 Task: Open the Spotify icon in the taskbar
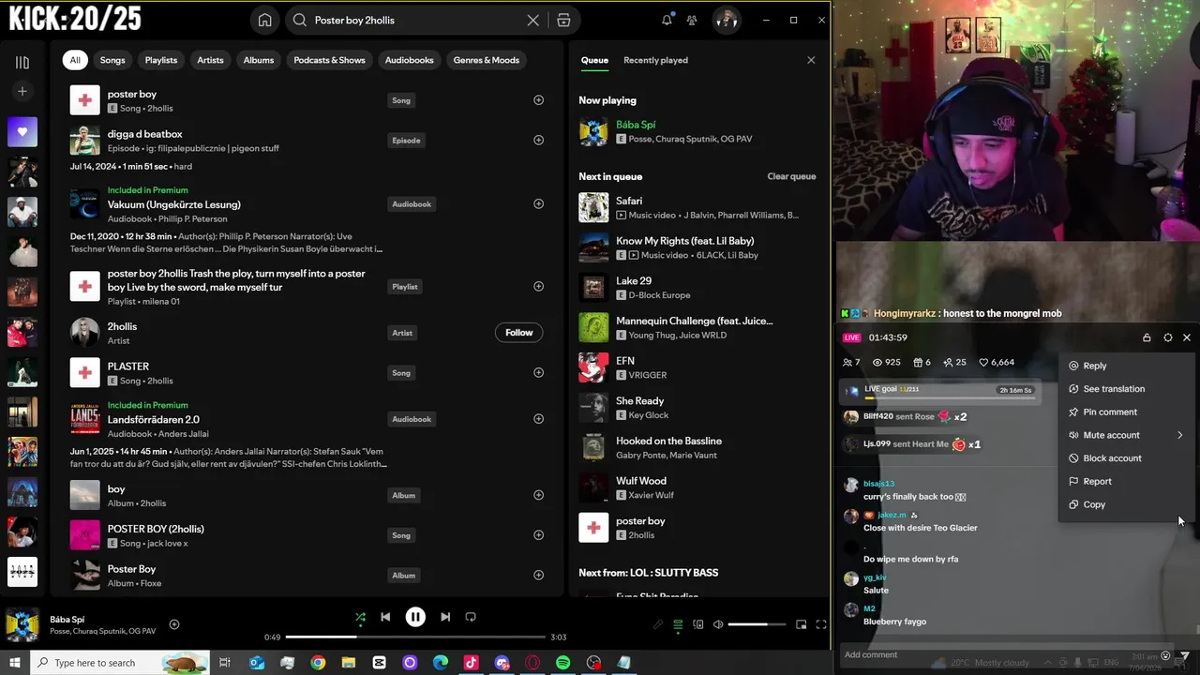click(562, 663)
